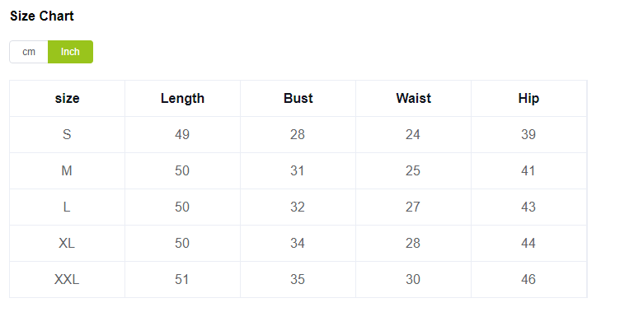Screen dimensions: 634x312
Task: Select the Inch unit toggle
Action: pyautogui.click(x=70, y=52)
